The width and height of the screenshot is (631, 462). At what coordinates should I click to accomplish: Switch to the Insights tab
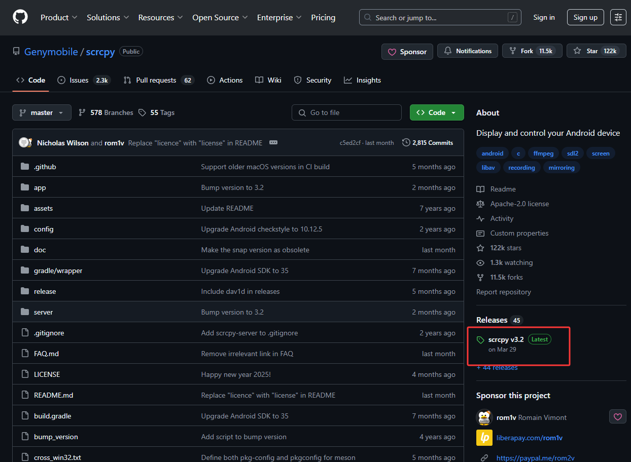pos(363,80)
